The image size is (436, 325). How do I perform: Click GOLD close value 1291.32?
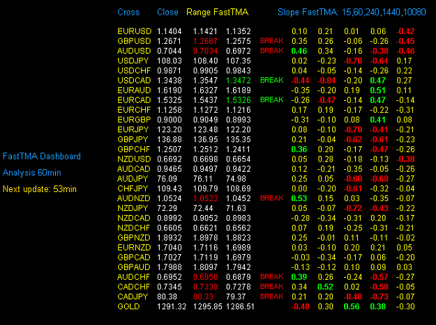tap(172, 307)
